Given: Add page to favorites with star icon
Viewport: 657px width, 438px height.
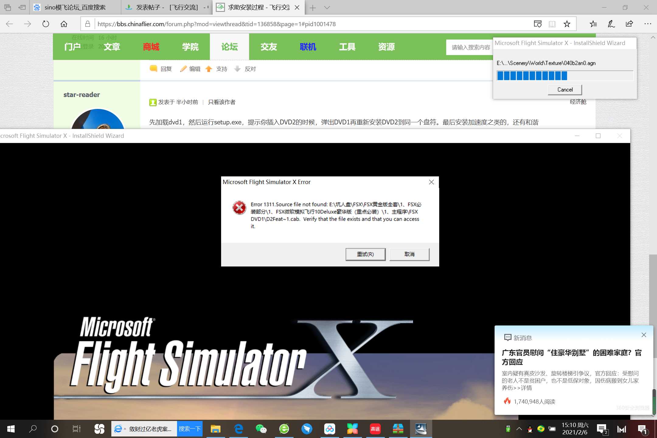Looking at the screenshot, I should (567, 24).
